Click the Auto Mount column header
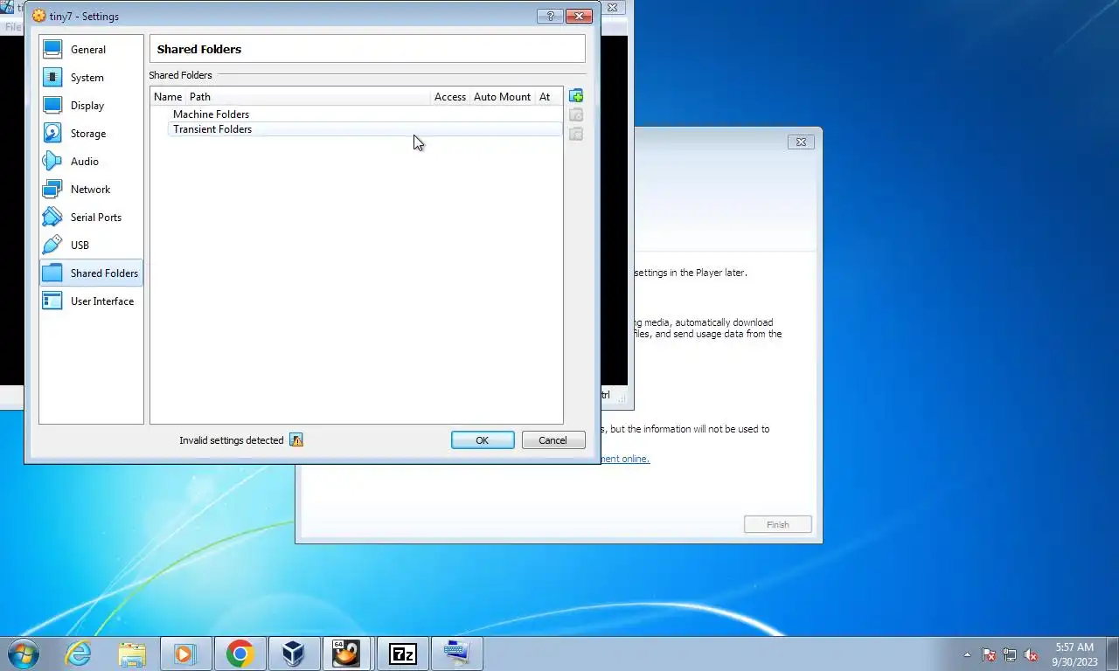Viewport: 1119px width, 671px height. point(502,97)
